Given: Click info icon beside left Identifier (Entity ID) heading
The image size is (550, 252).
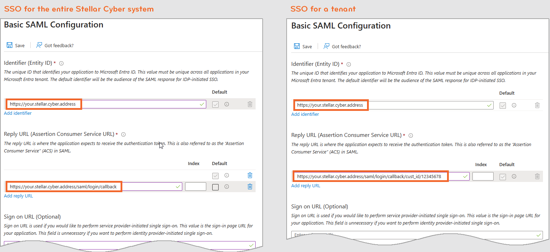Looking at the screenshot, I should coord(61,63).
